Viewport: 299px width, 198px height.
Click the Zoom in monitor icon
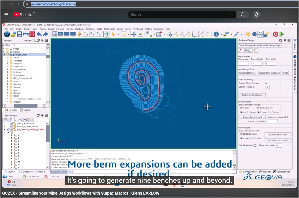pos(61,34)
